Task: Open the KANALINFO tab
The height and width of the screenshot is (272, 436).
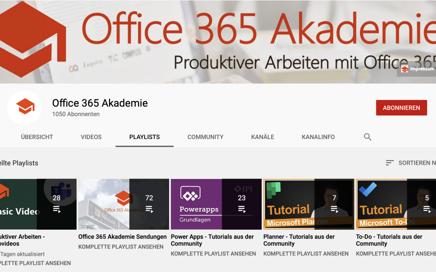Action: (318, 137)
